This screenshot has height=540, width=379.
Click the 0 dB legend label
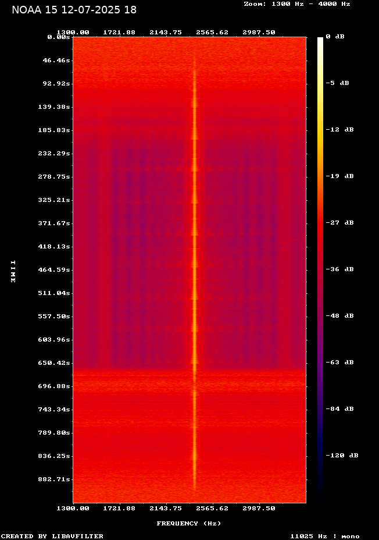point(335,37)
